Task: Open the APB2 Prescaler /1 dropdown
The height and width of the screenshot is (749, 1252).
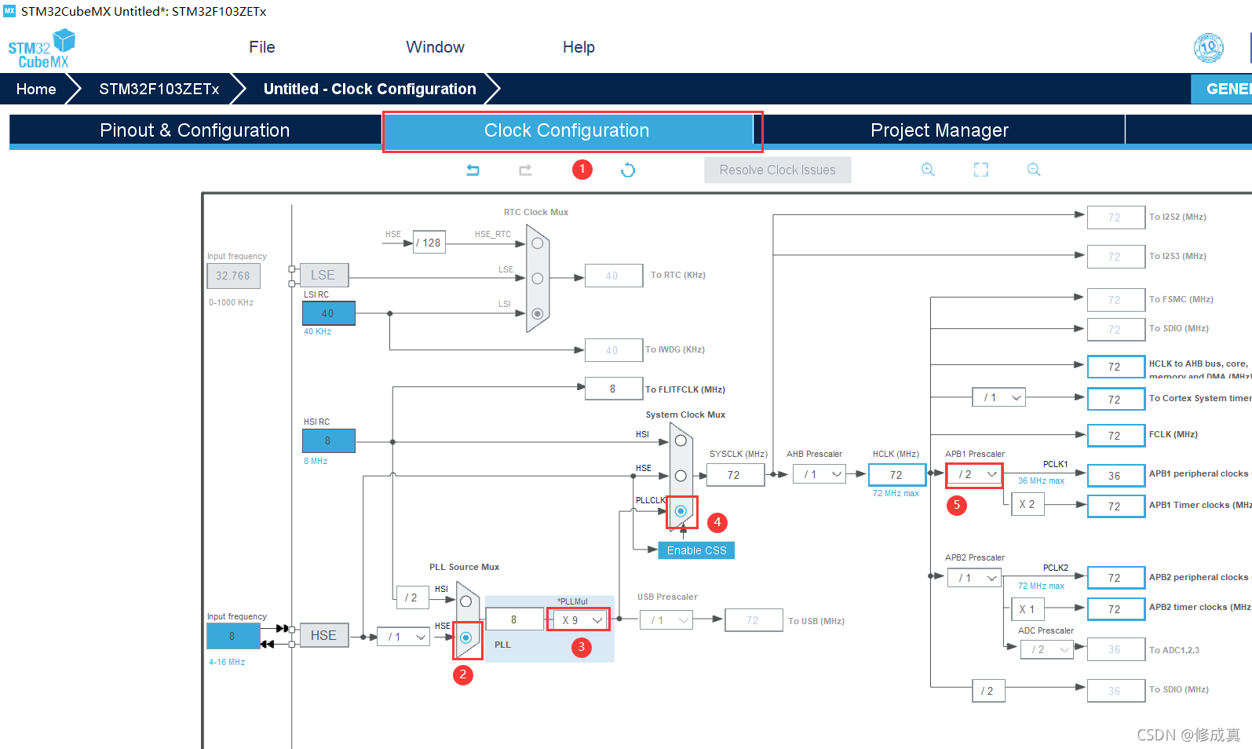Action: pos(974,578)
